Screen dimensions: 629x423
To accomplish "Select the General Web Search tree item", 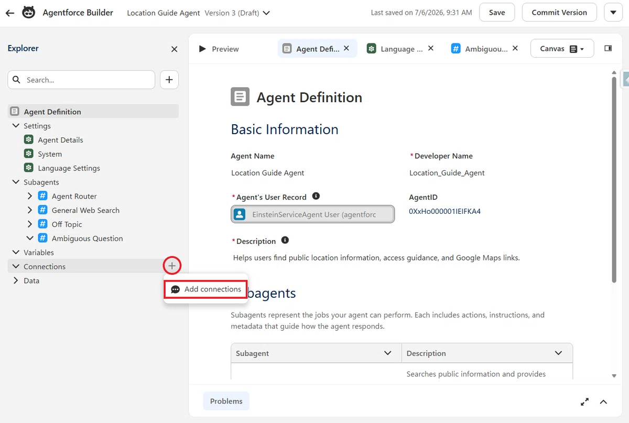I will (85, 210).
